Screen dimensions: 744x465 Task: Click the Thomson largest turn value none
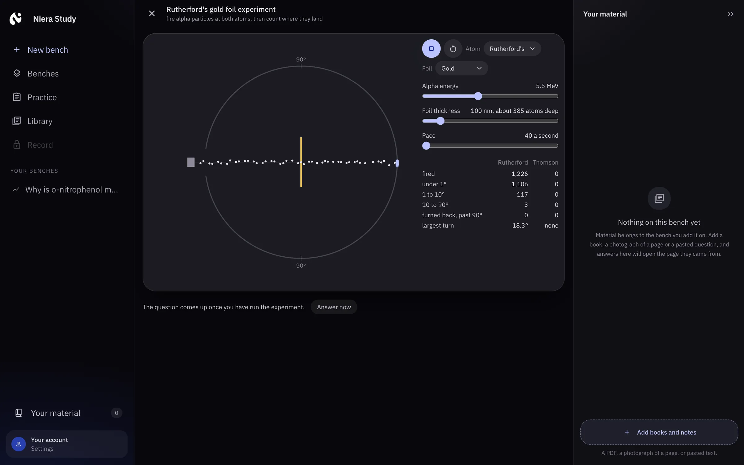click(551, 225)
